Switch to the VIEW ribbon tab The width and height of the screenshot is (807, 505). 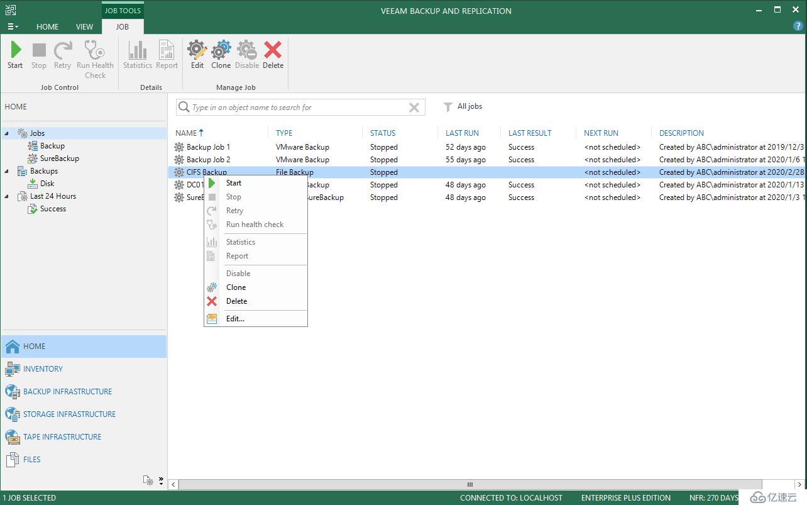[84, 26]
